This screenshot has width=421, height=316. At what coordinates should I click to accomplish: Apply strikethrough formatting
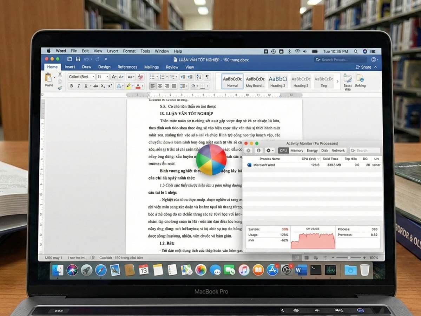(x=96, y=86)
